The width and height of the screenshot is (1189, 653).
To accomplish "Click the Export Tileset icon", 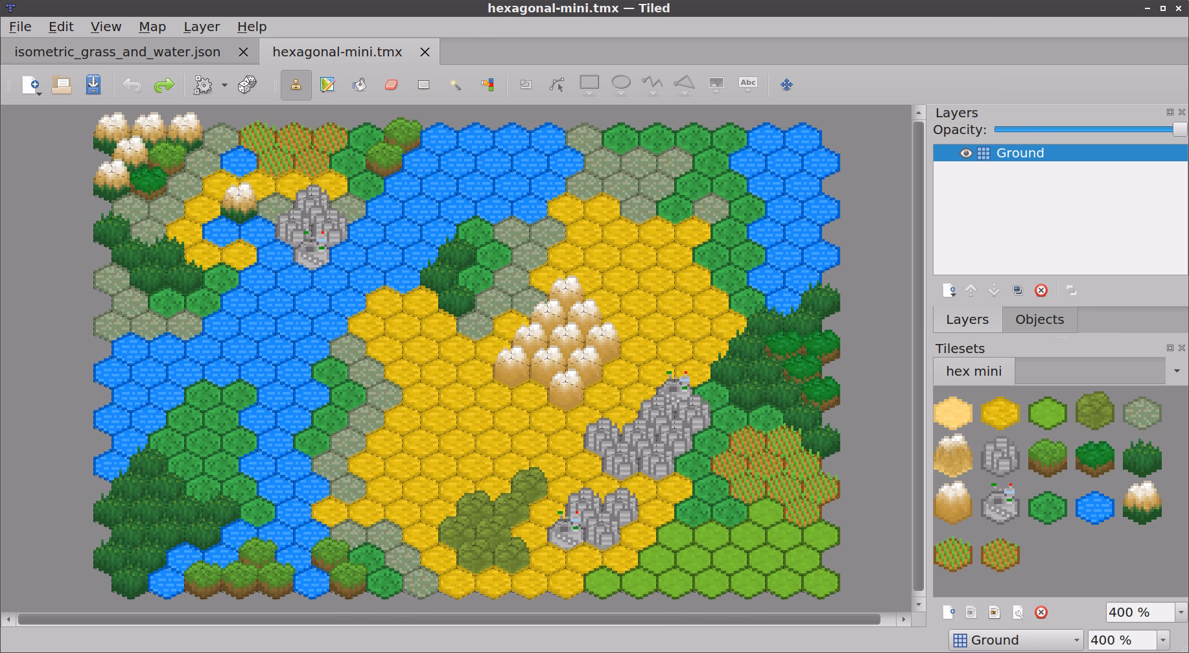I will pyautogui.click(x=994, y=612).
